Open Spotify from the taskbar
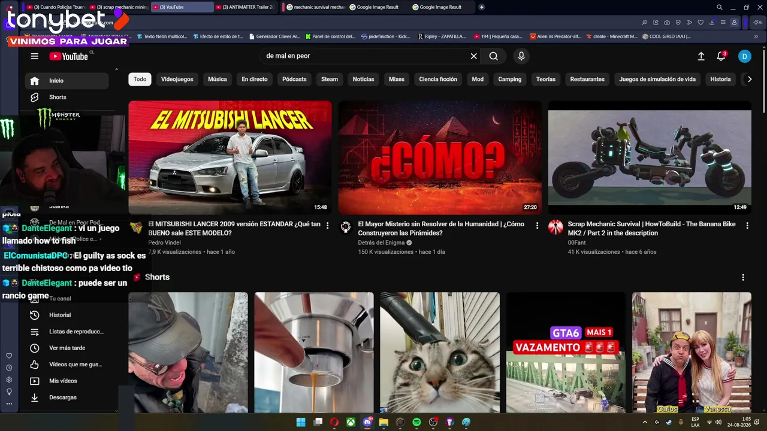This screenshot has width=767, height=431. coord(416,422)
